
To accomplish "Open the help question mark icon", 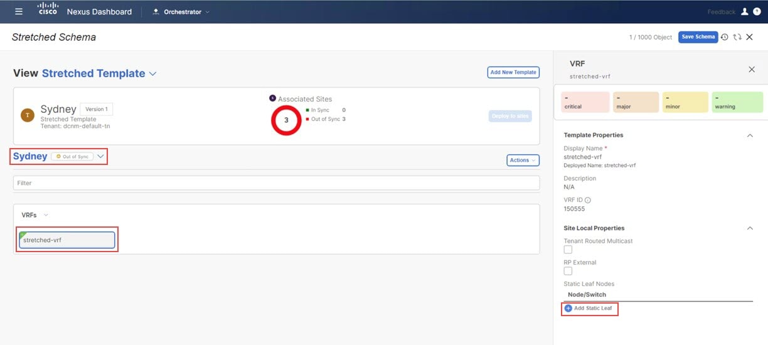I will point(757,11).
